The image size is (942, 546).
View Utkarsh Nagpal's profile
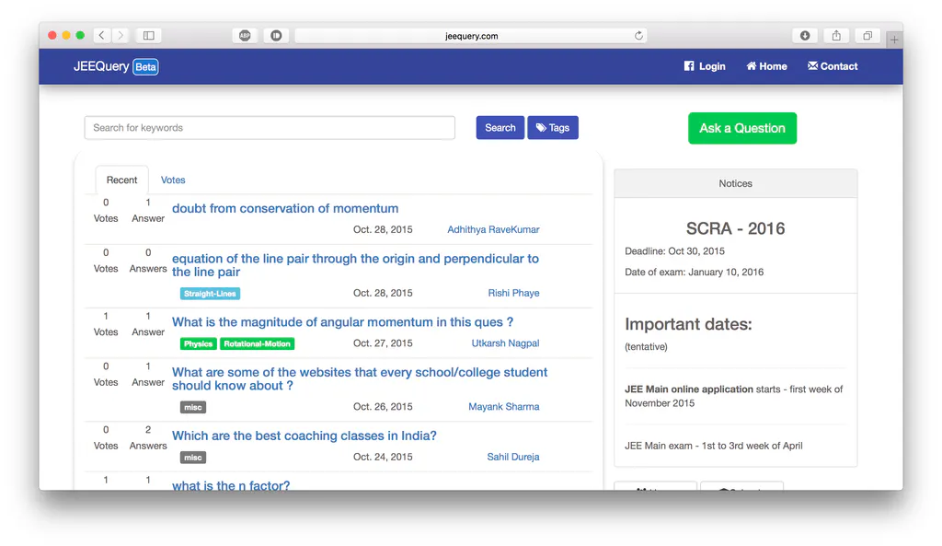505,343
